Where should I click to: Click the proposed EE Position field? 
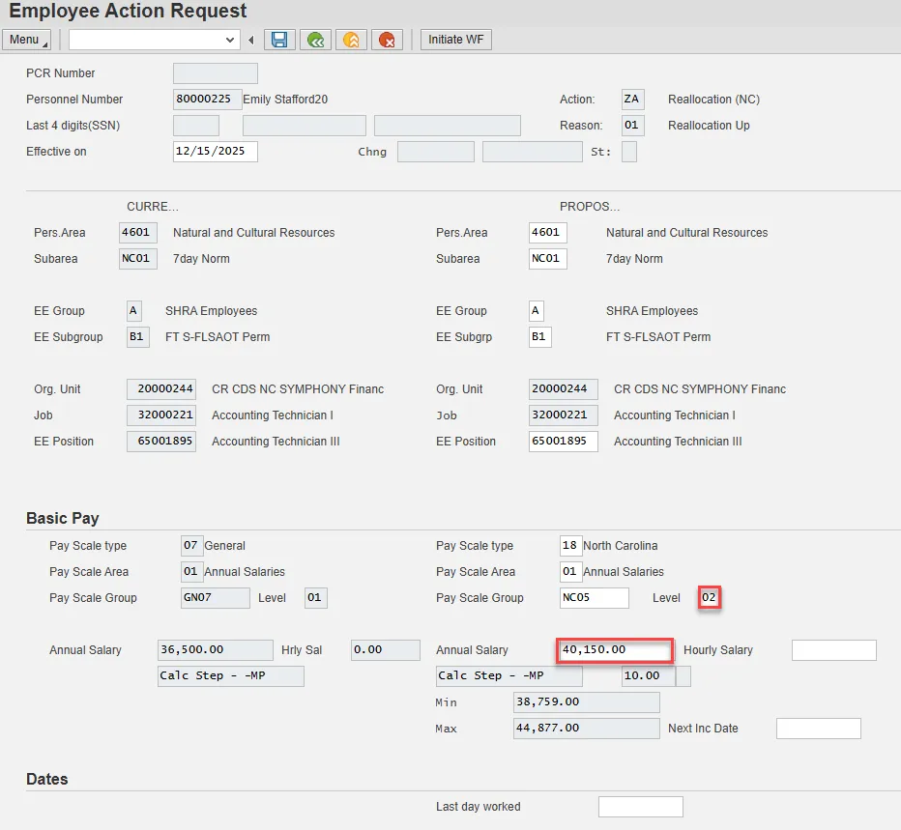[563, 442]
